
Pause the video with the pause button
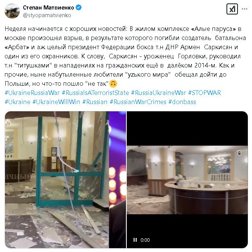point(135,240)
